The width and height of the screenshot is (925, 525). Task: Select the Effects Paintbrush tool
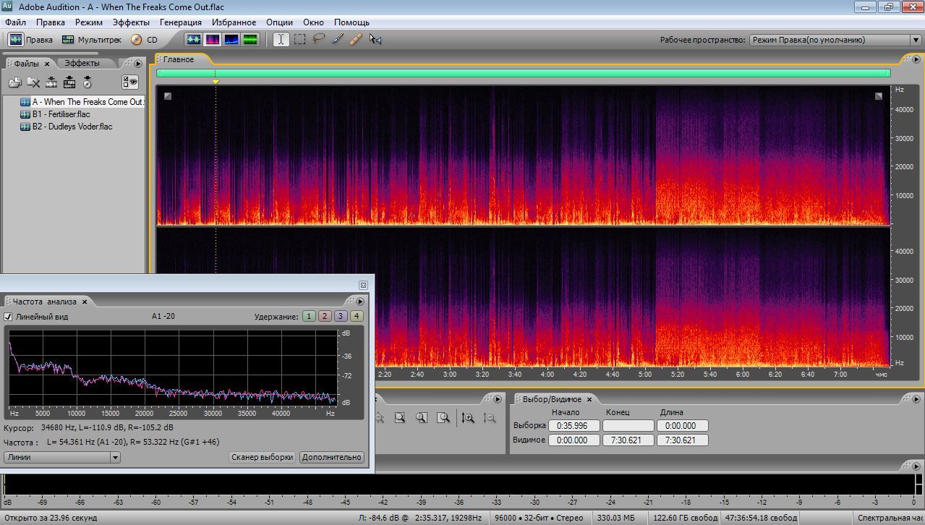tap(337, 40)
